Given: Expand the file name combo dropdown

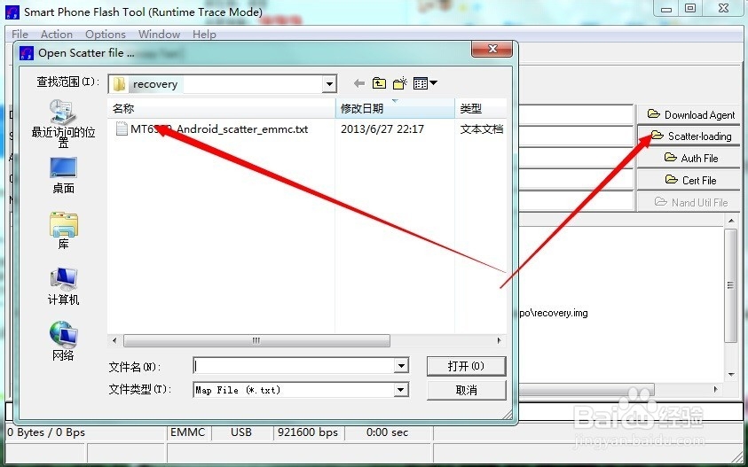Looking at the screenshot, I should point(401,366).
